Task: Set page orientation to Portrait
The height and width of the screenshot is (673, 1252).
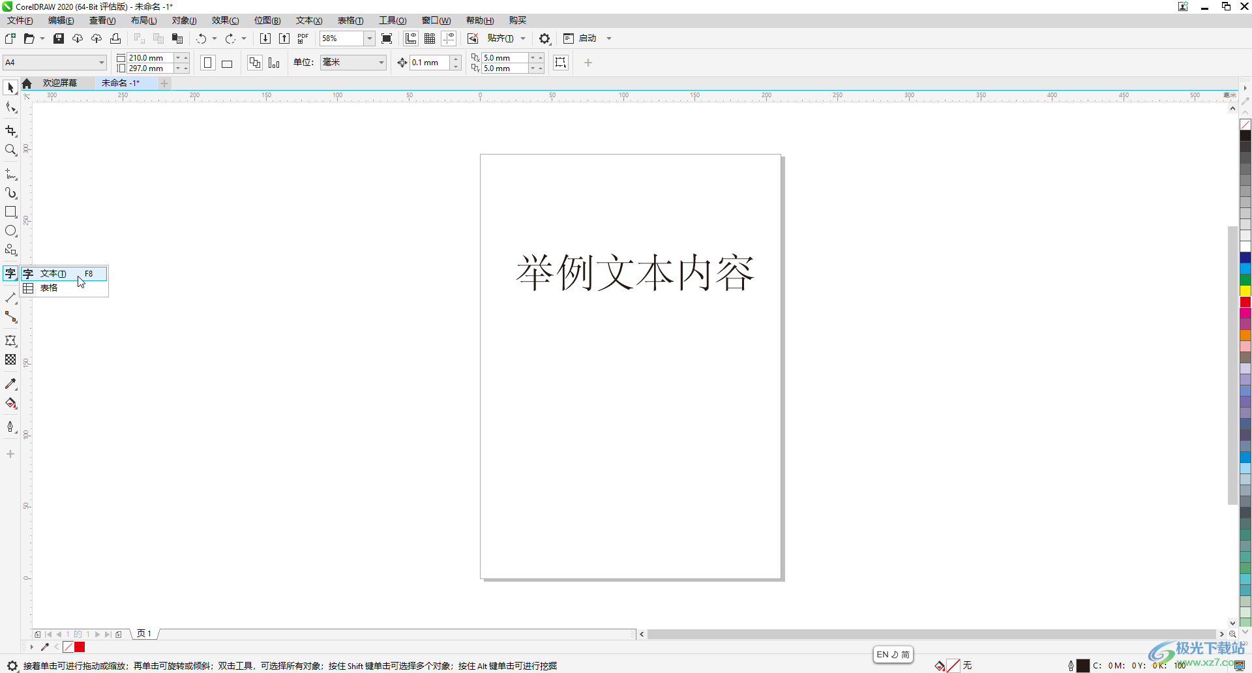Action: pos(208,63)
